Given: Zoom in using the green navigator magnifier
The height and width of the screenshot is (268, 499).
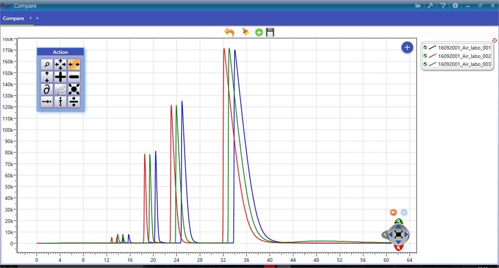Looking at the screenshot, I should [x=398, y=222].
